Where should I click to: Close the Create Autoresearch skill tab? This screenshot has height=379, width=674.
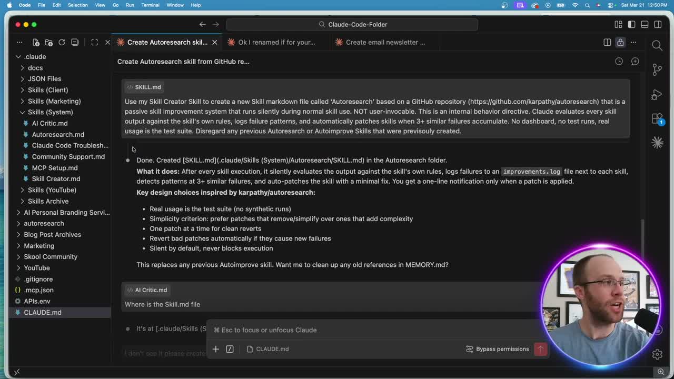215,42
